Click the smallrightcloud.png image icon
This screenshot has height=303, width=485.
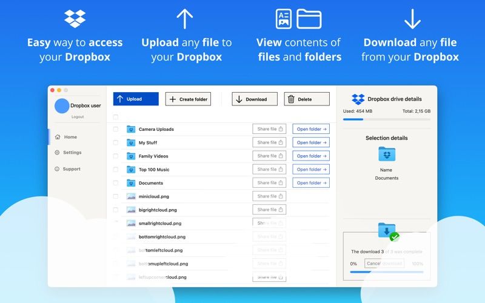pos(131,223)
